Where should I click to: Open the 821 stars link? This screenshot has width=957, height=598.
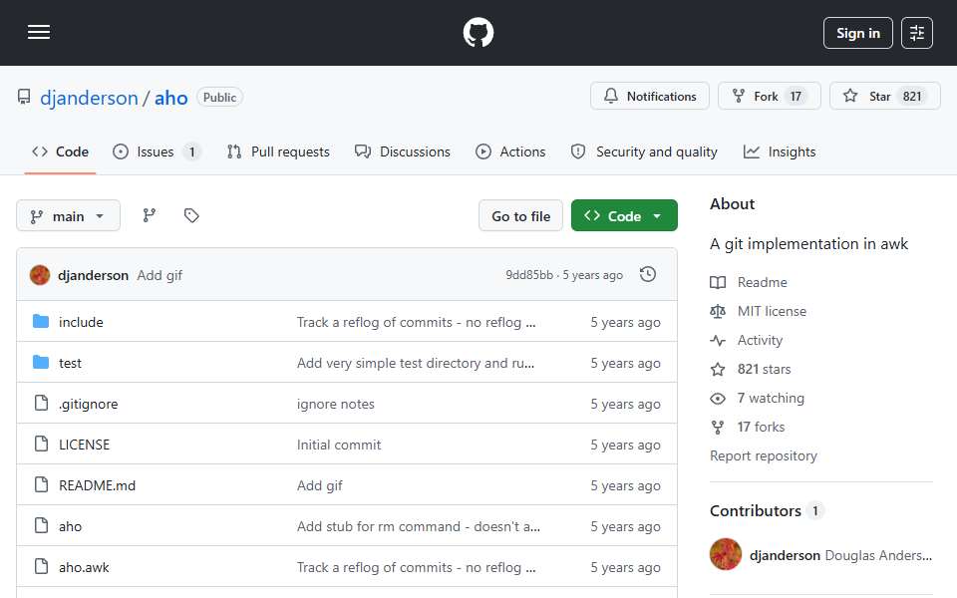point(764,369)
